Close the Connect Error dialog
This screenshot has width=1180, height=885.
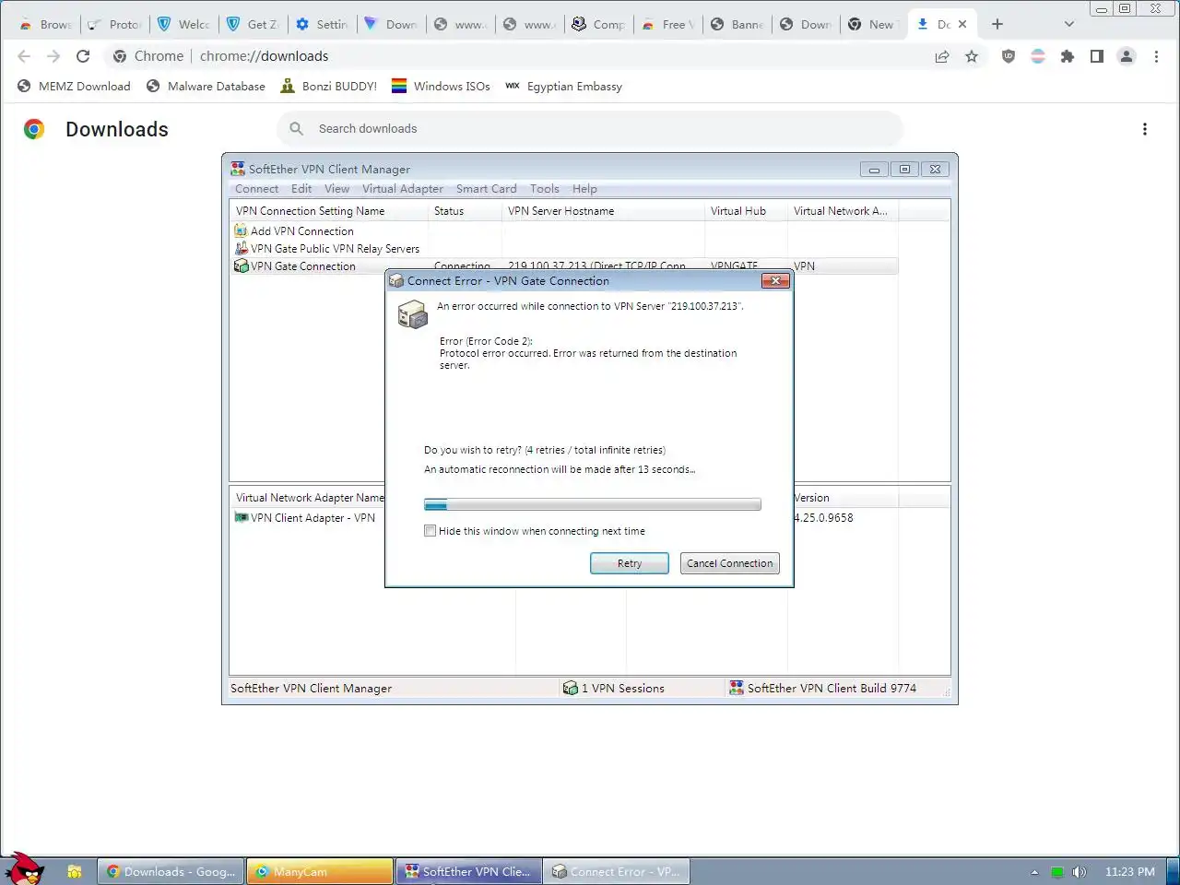pos(775,280)
